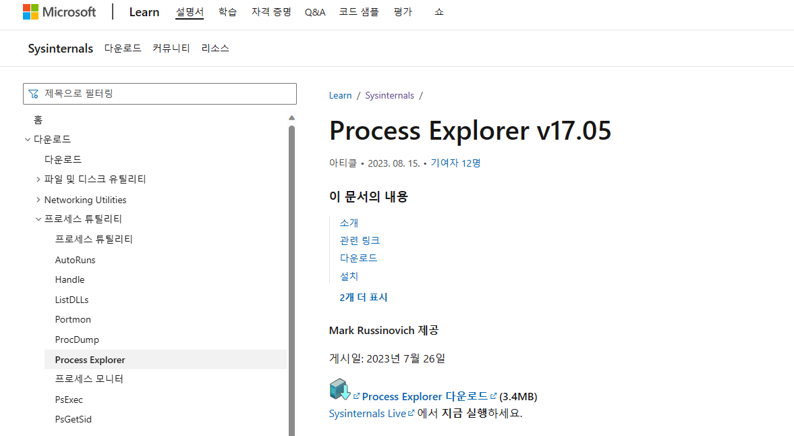794x436 pixels.
Task: Jump to the 설치 section
Action: [x=349, y=276]
